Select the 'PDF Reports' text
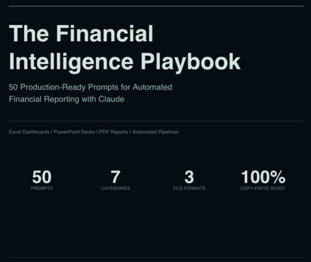Image resolution: width=311 pixels, height=262 pixels. coord(114,132)
